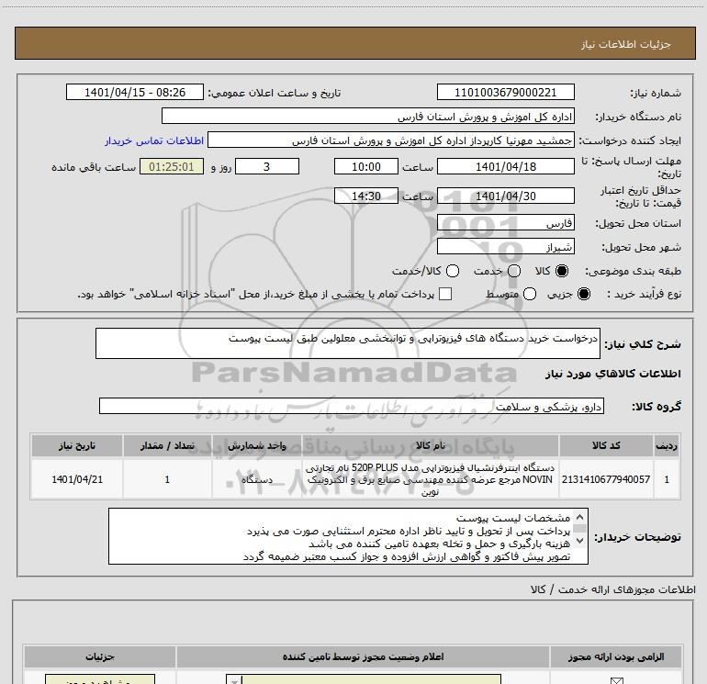
Task: Click the جزئیات column header in permits table
Action: click(x=100, y=656)
